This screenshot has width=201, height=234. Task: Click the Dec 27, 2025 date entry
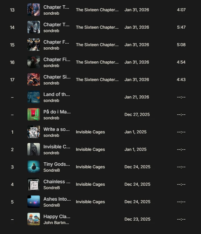pos(137,114)
